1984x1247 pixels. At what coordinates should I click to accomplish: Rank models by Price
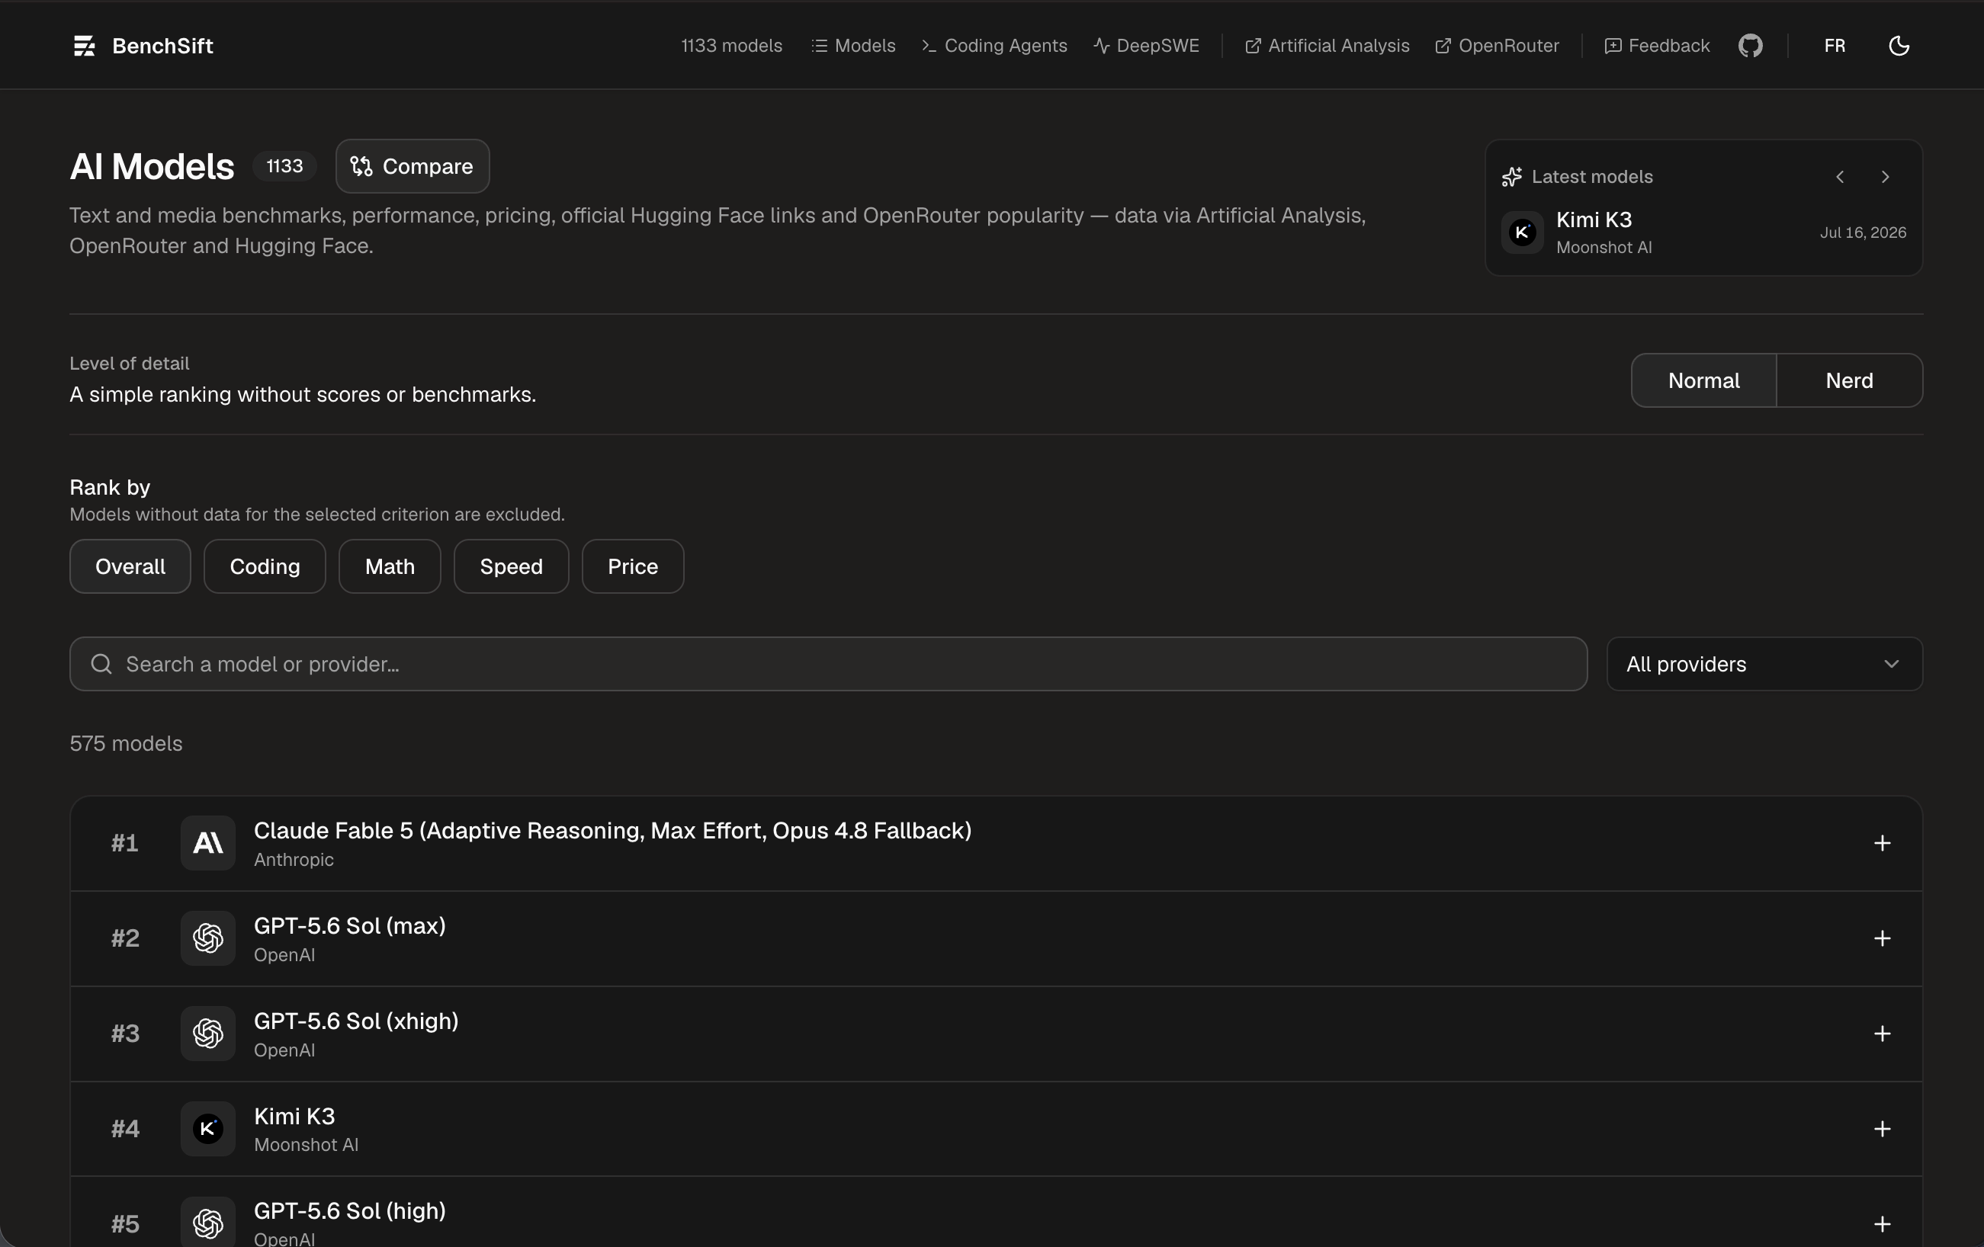pyautogui.click(x=633, y=566)
